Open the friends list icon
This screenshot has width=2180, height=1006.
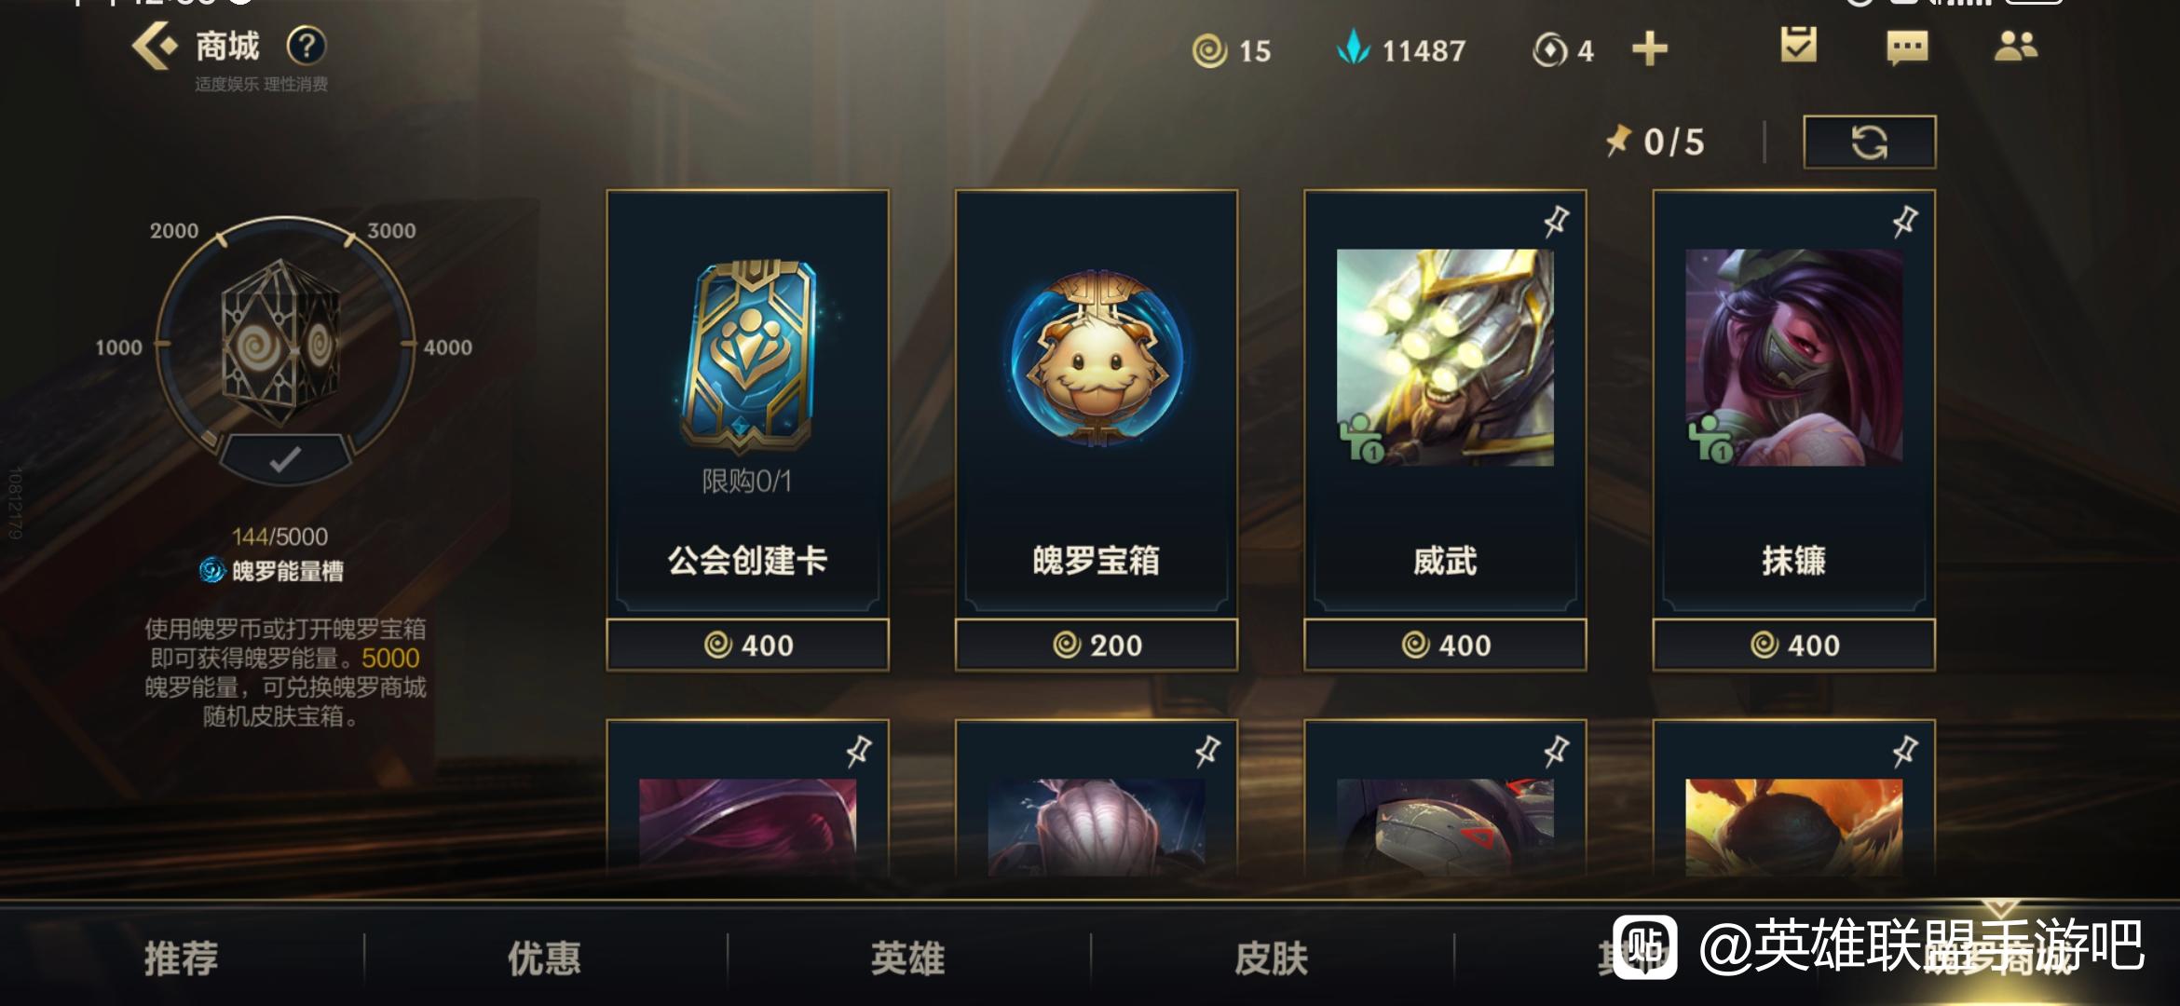(2015, 46)
